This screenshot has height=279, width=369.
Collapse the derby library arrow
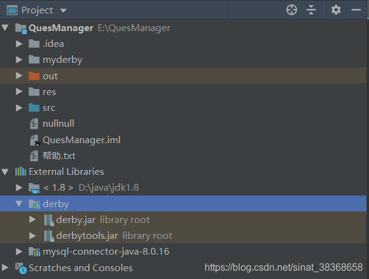(x=19, y=203)
